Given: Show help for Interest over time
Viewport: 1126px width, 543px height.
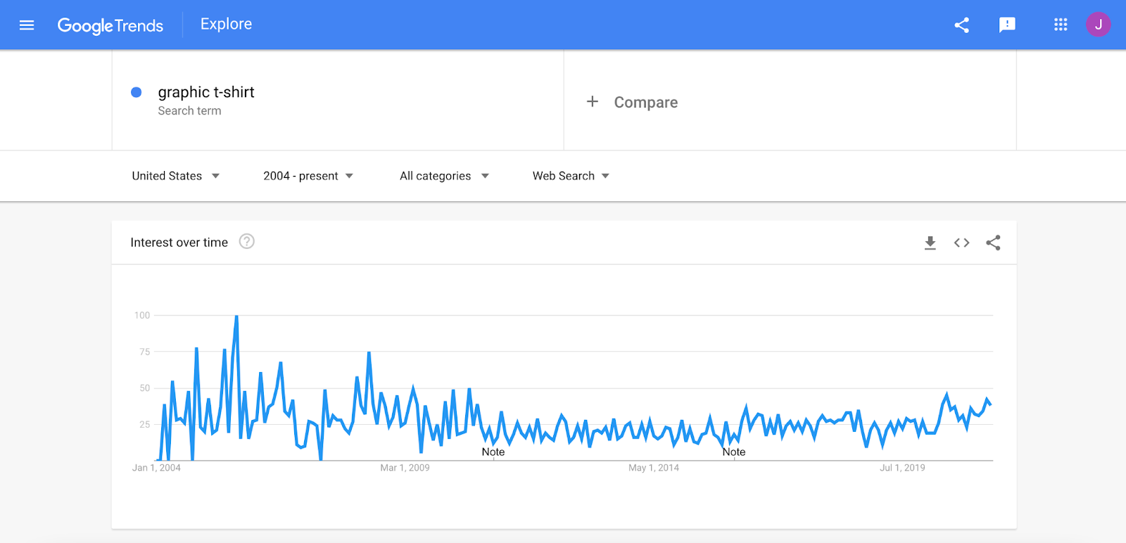Looking at the screenshot, I should (x=246, y=241).
